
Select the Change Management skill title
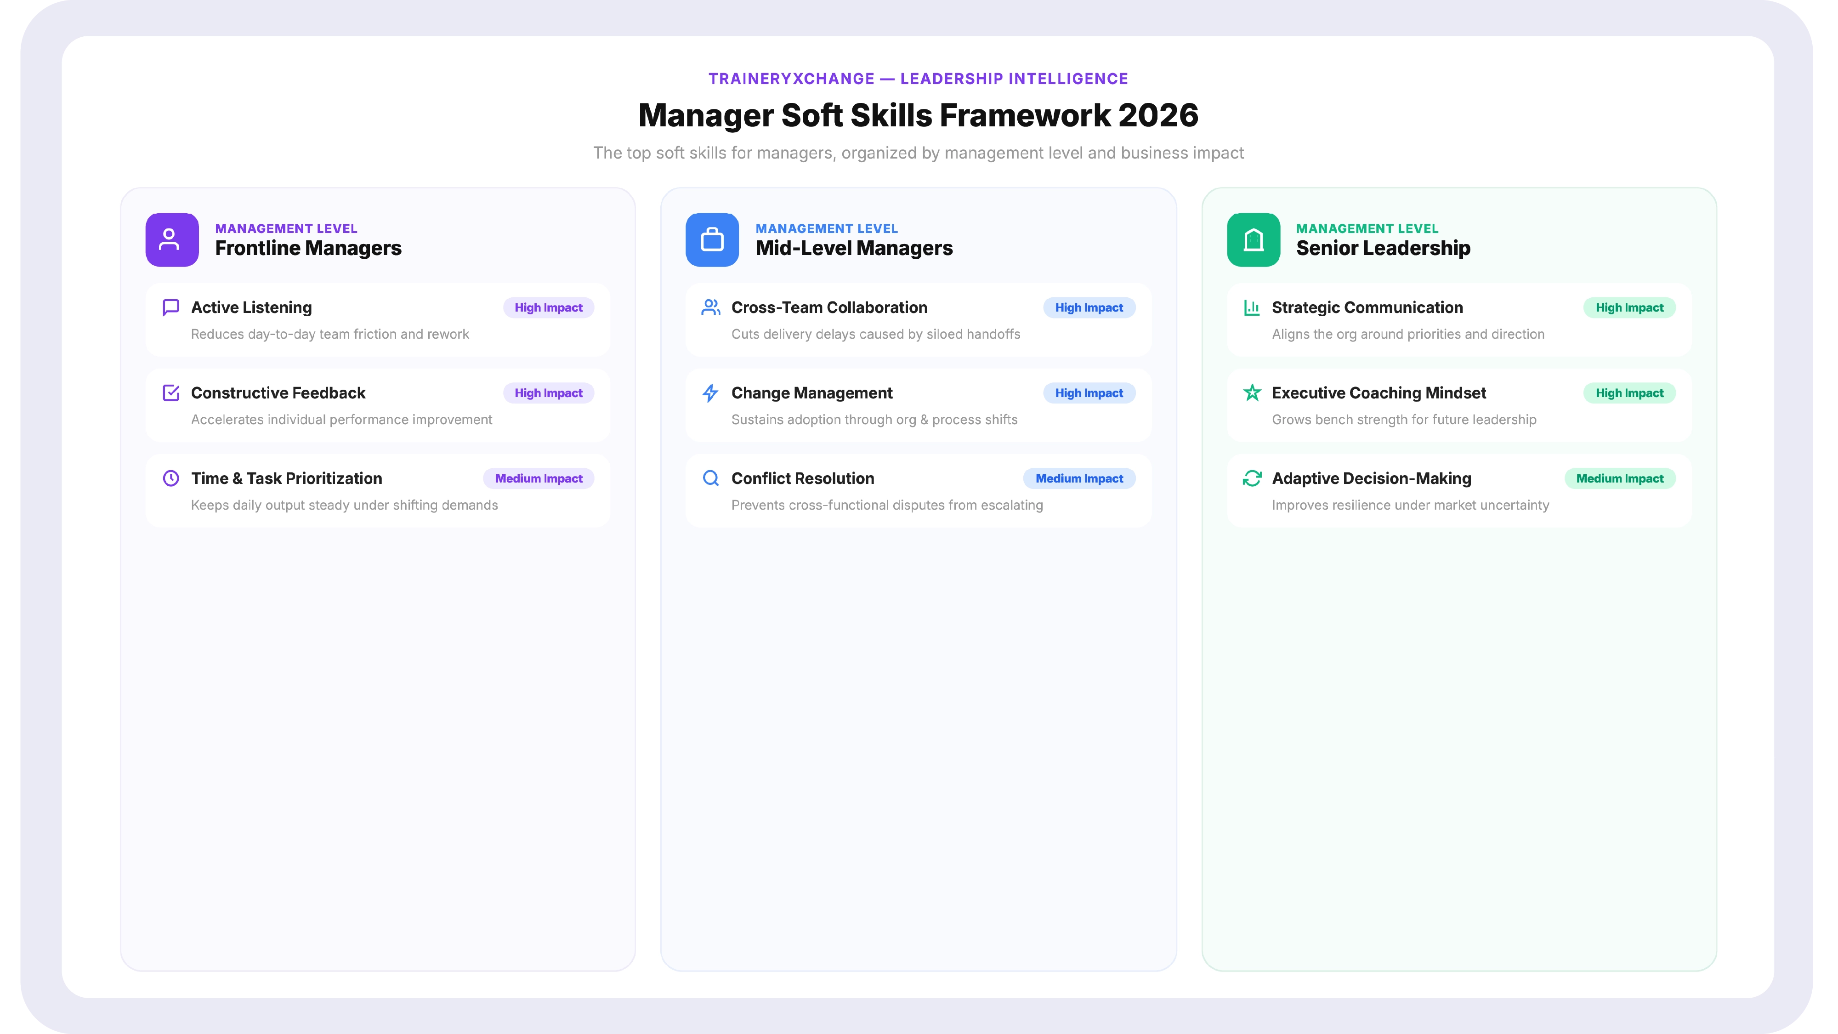(812, 393)
